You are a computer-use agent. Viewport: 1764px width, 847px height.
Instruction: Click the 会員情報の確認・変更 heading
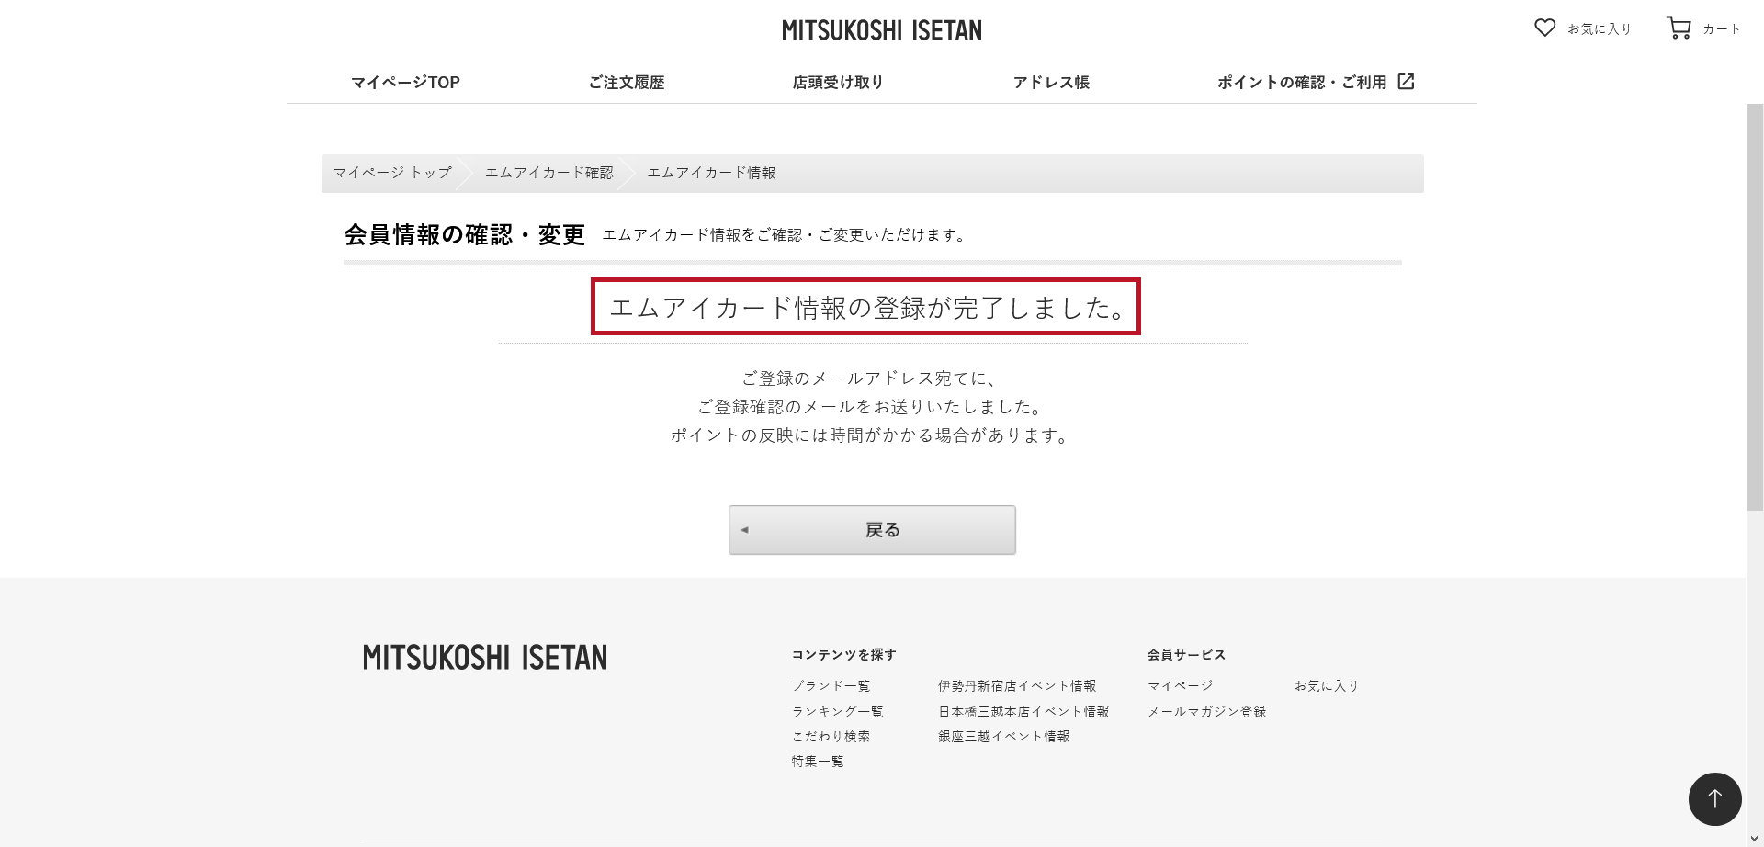(x=464, y=235)
